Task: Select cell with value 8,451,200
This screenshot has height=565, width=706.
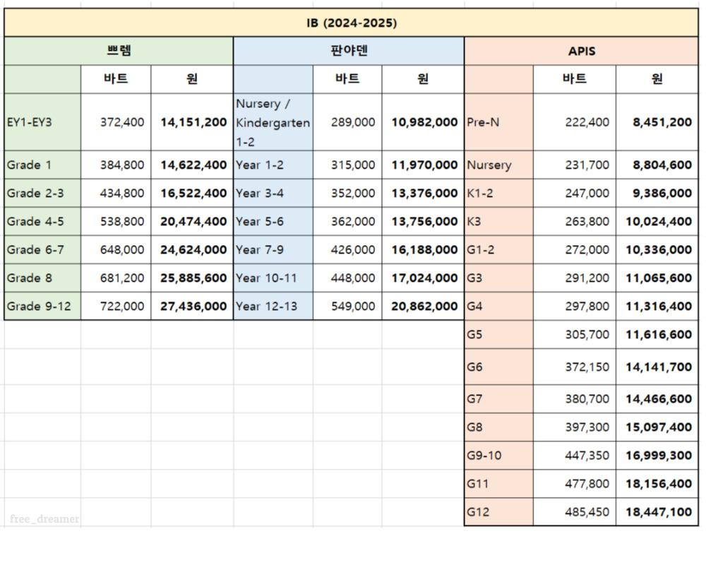Action: pos(657,122)
